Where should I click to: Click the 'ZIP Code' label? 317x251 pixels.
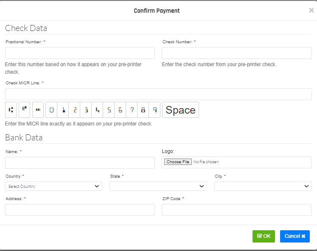[171, 199]
